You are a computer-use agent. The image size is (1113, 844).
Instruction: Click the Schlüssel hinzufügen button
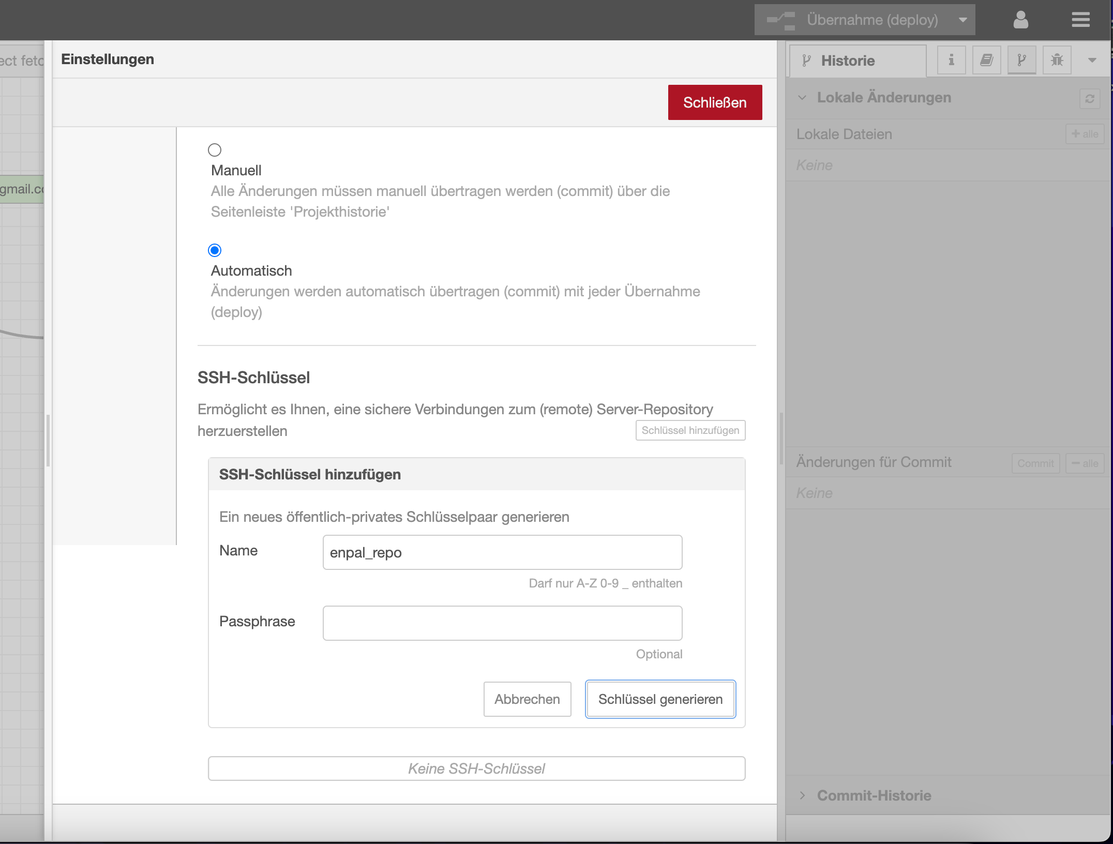(x=690, y=430)
